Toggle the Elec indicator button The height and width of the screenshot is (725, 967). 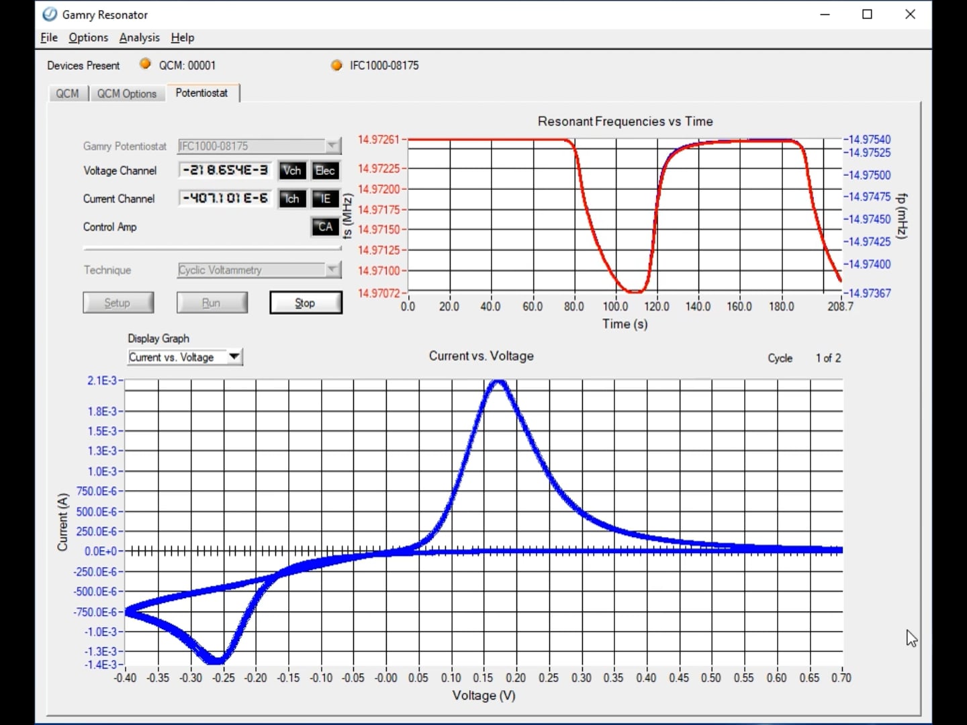pos(325,171)
